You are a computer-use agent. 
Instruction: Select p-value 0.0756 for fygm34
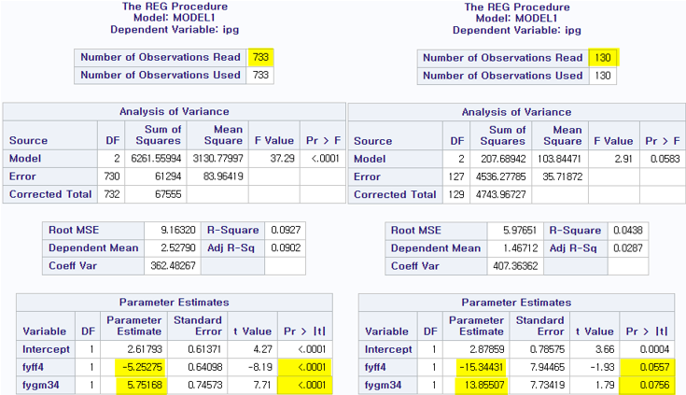click(655, 385)
